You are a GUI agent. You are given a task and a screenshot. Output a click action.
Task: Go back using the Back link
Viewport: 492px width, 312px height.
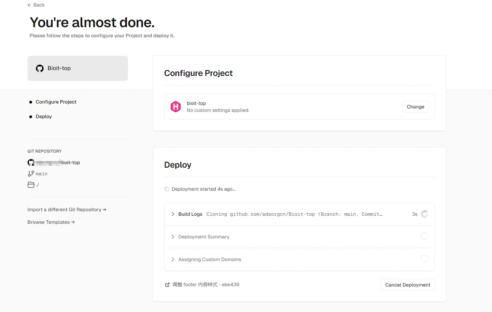[36, 5]
